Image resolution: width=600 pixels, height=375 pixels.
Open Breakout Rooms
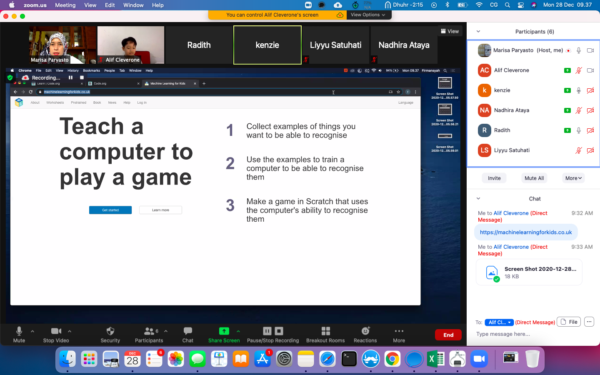325,335
